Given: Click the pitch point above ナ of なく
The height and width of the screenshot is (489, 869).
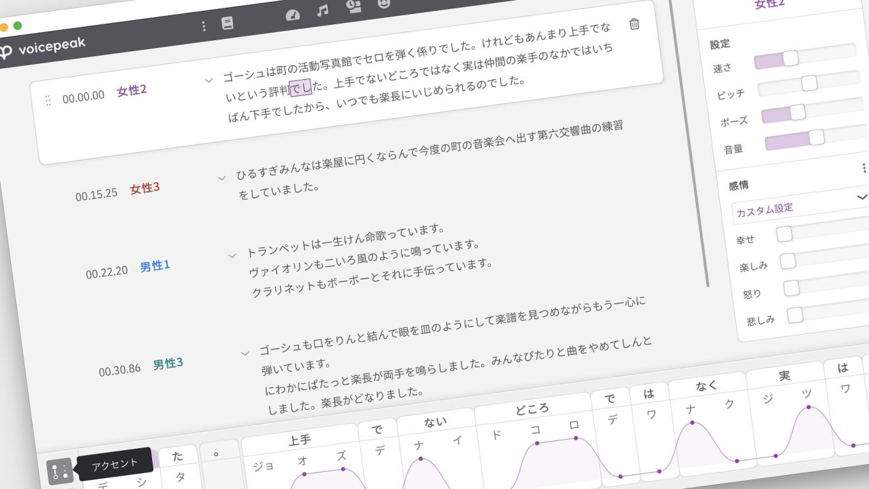Looking at the screenshot, I should (693, 423).
